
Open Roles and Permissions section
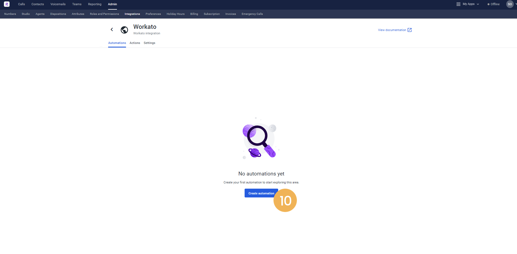[105, 14]
